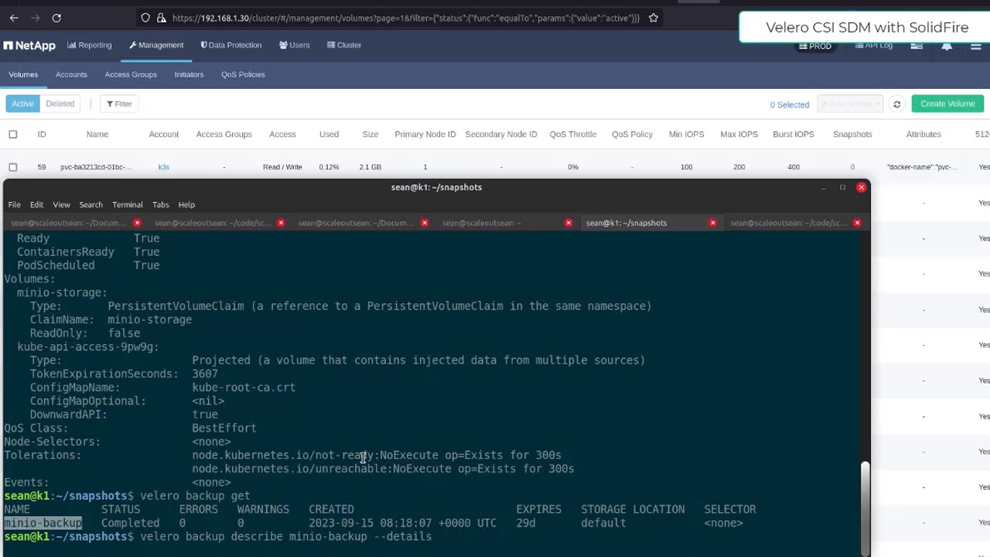
Task: Open the terminal Help menu
Action: point(186,205)
